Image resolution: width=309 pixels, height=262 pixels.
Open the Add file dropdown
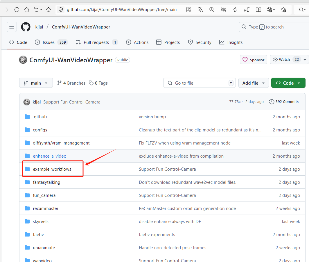coord(254,83)
